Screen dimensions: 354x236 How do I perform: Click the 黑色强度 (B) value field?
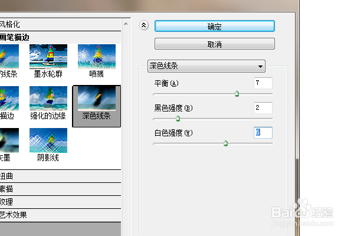click(263, 108)
